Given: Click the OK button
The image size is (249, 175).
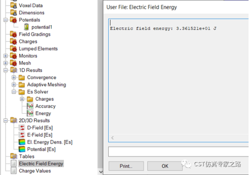Looking at the screenshot, I should pyautogui.click(x=165, y=166).
